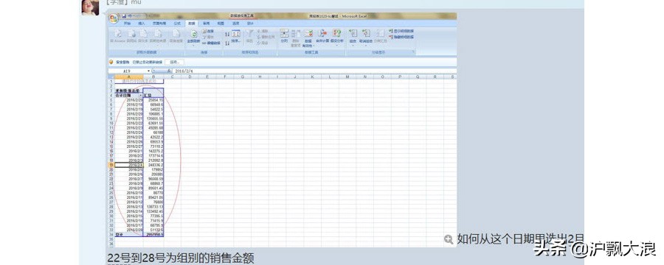Click poster avatar thumbnail
Screen dimensions: 664x265
90,7
